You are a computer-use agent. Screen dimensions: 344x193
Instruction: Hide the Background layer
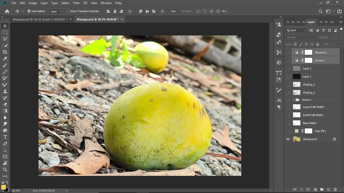coord(288,139)
